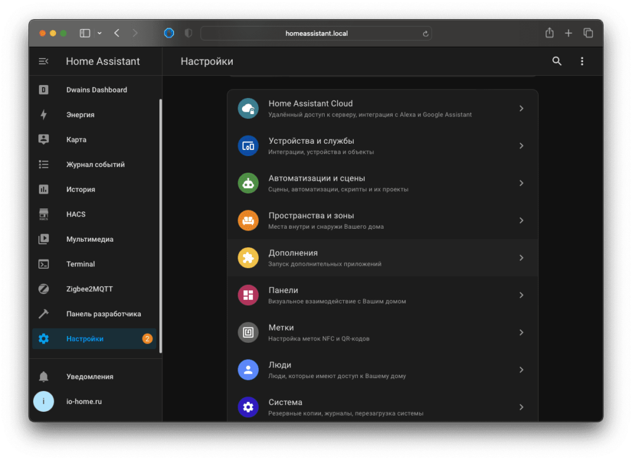Go to Энергия in the sidebar
Screen dimensions: 632x460
pyautogui.click(x=94, y=115)
